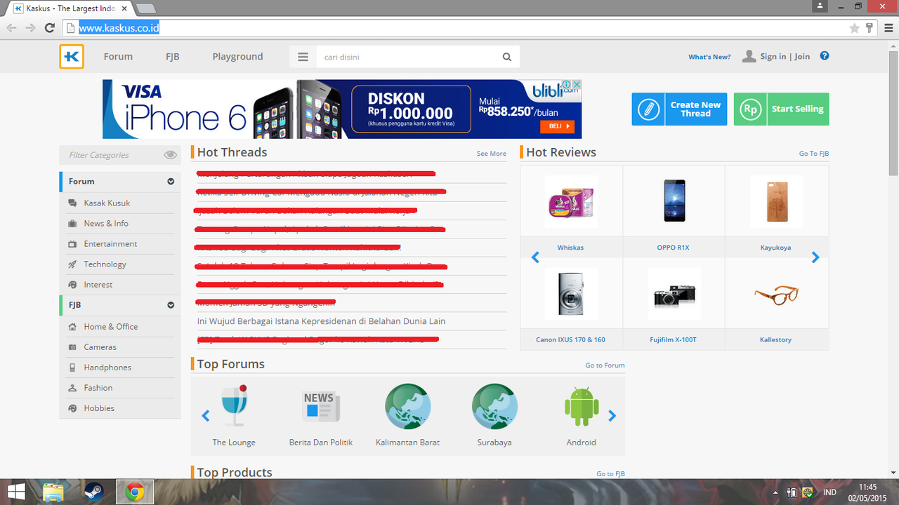Open the Fujifilm X-100T review
This screenshot has height=505, width=899.
coord(673,295)
